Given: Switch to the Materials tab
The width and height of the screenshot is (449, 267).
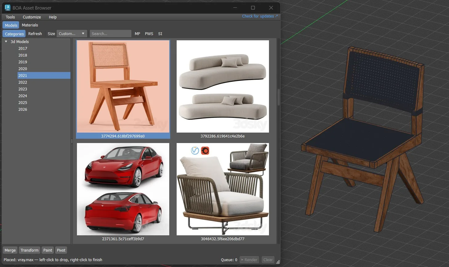Looking at the screenshot, I should [30, 25].
